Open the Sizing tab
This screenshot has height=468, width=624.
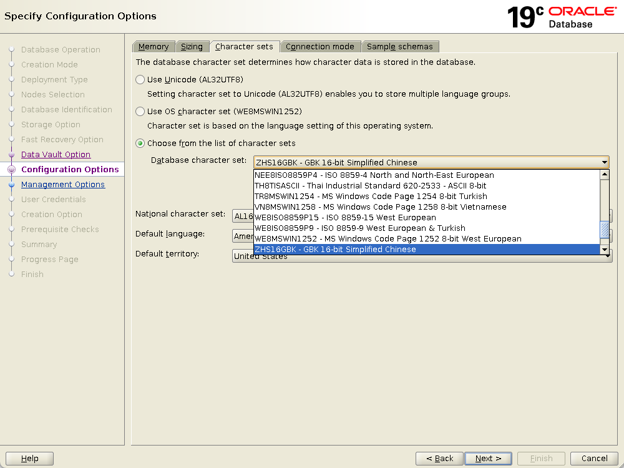[x=192, y=47]
